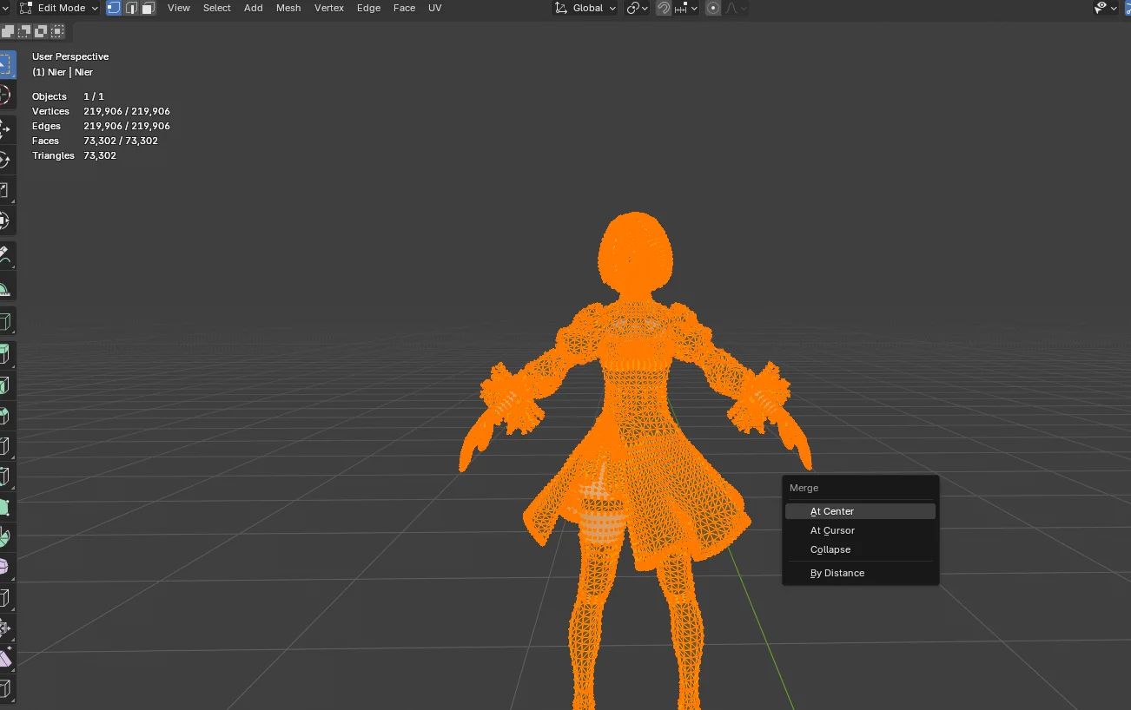Select the Measure ruler tool

point(6,286)
